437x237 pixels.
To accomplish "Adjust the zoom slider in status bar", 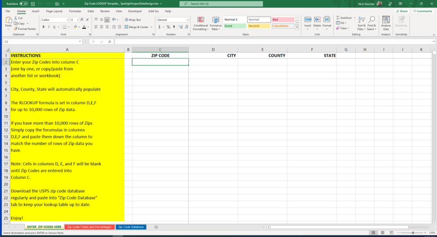I will click(413, 233).
